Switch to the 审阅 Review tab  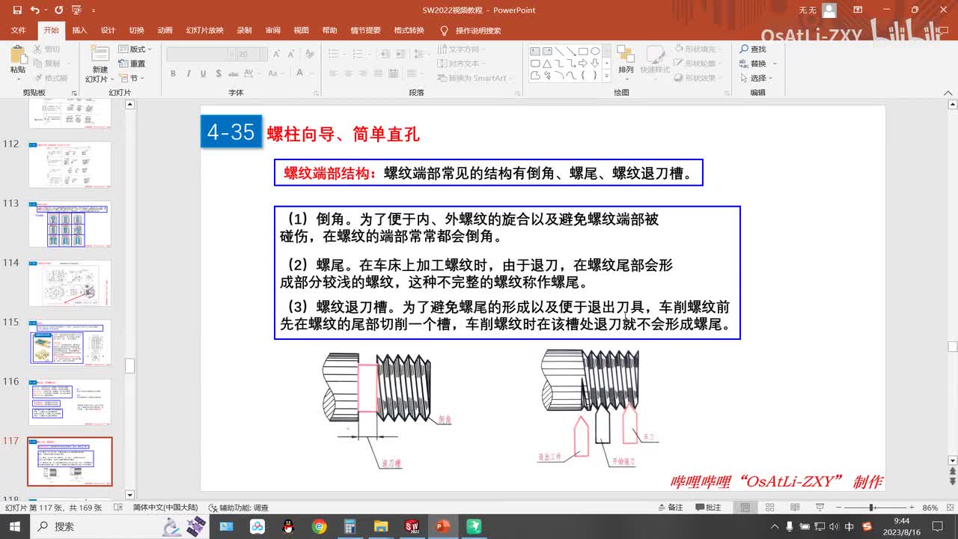pyautogui.click(x=272, y=31)
